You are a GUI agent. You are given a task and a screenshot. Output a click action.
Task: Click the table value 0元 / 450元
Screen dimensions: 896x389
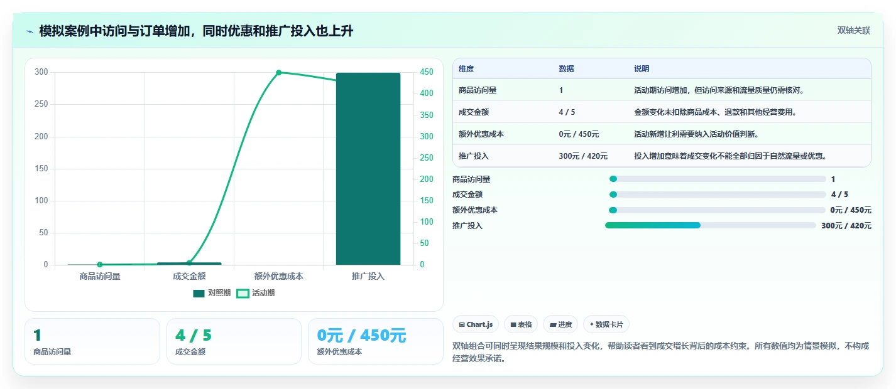click(579, 134)
